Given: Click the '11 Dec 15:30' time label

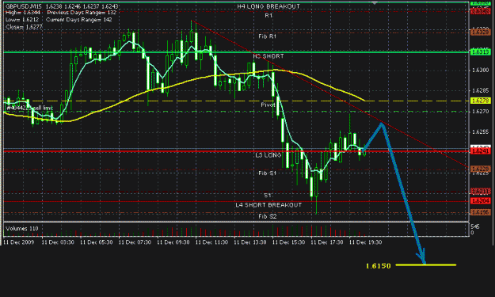Looking at the screenshot, I should (288, 242).
